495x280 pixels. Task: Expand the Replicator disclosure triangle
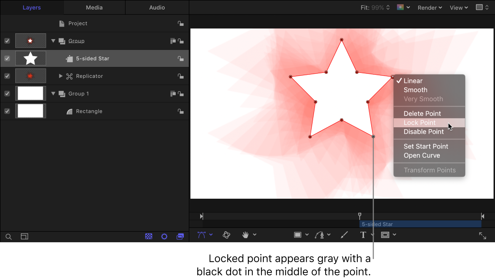point(60,76)
